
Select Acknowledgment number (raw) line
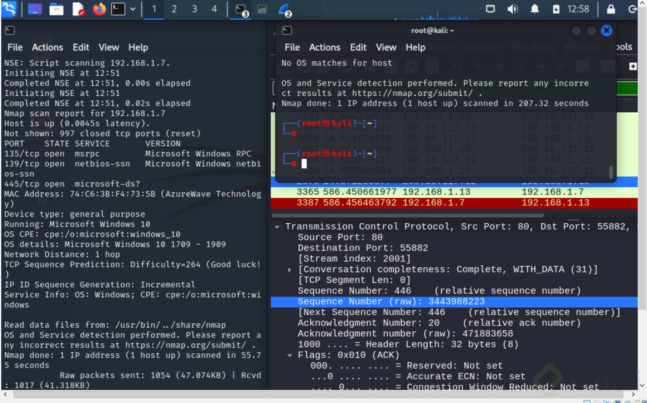tap(405, 334)
